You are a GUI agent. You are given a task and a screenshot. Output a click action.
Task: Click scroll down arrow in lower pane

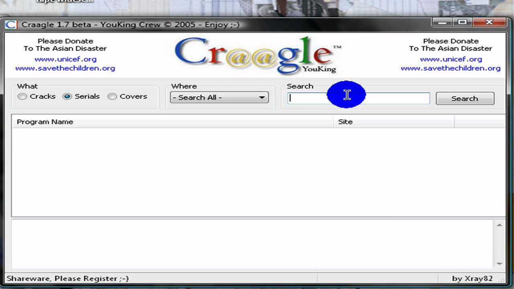tap(500, 263)
